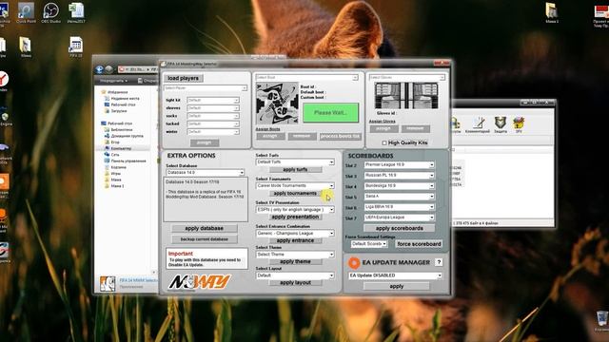This screenshot has width=609, height=342.
Task: Open the Force Scoreboard Settings dropdown
Action: point(368,244)
